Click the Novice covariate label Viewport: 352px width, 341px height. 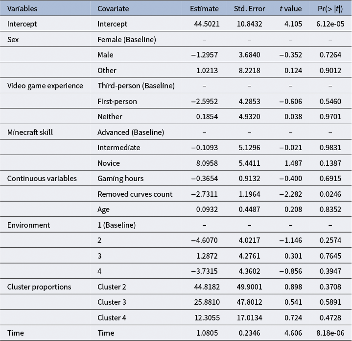coord(109,163)
